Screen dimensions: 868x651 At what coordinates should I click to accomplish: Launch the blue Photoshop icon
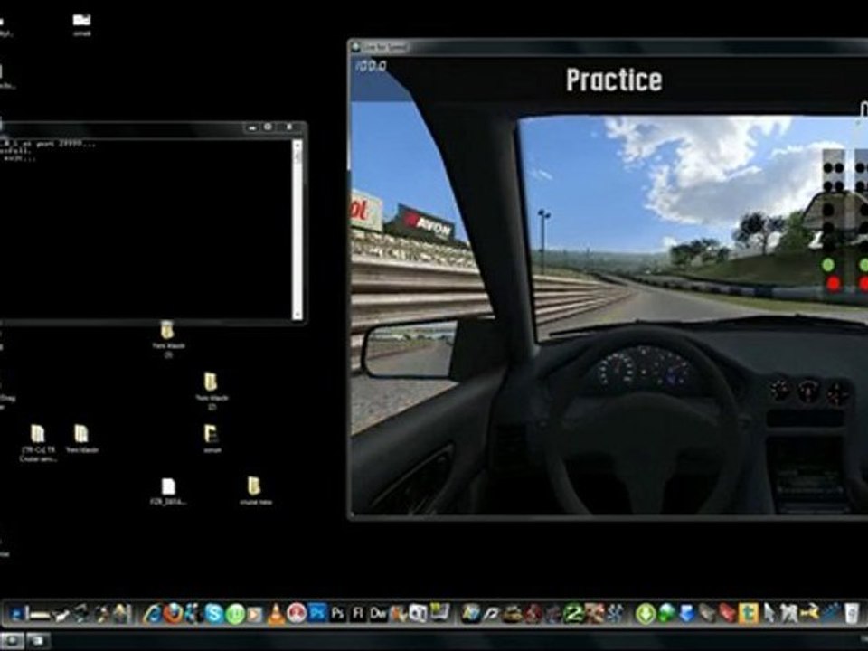tap(317, 613)
